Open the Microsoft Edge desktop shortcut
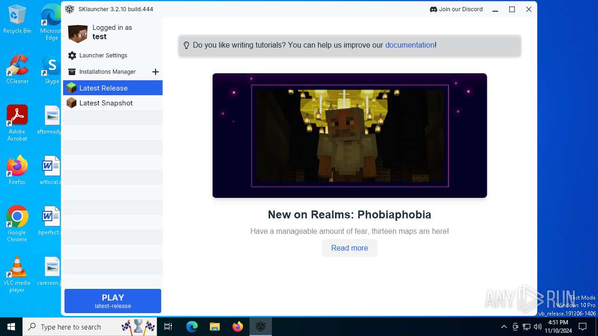Image resolution: width=598 pixels, height=336 pixels. click(x=52, y=22)
